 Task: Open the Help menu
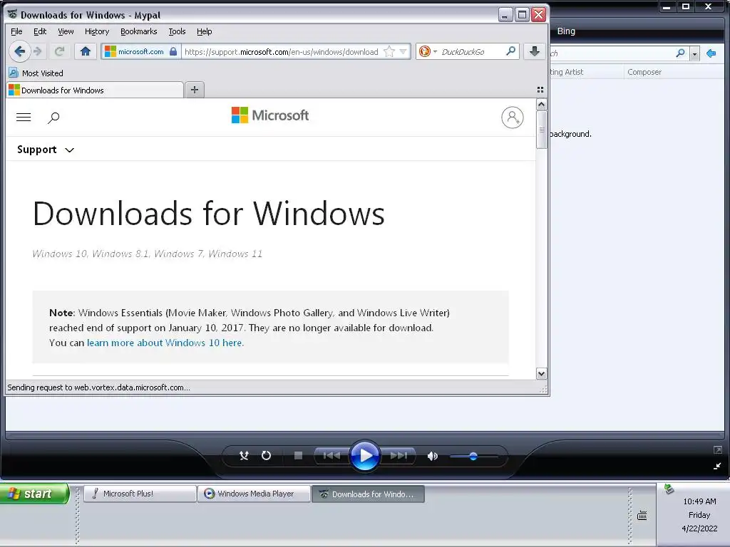click(x=204, y=31)
